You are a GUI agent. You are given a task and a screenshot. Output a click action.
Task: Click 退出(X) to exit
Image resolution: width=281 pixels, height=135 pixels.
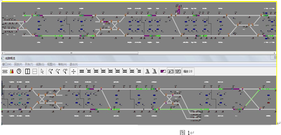point(73,65)
